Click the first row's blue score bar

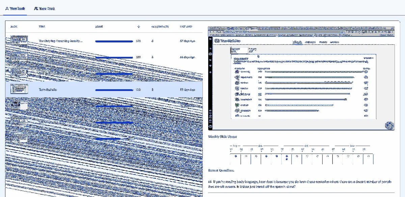(x=114, y=41)
